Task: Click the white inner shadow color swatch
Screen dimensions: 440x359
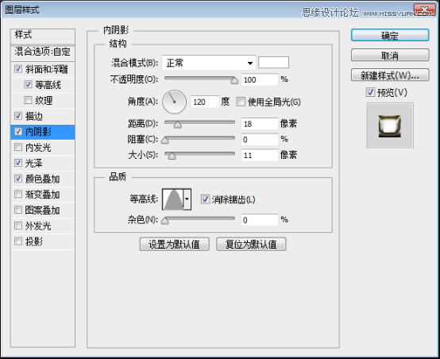Action: click(x=273, y=62)
